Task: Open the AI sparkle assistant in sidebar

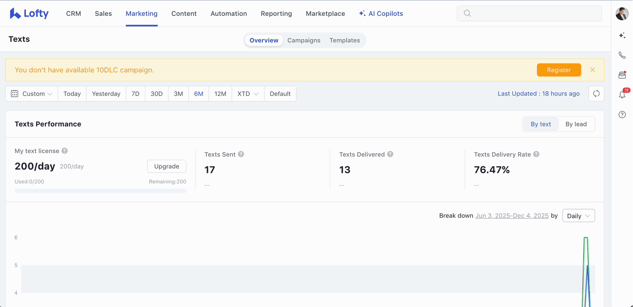Action: (x=622, y=36)
